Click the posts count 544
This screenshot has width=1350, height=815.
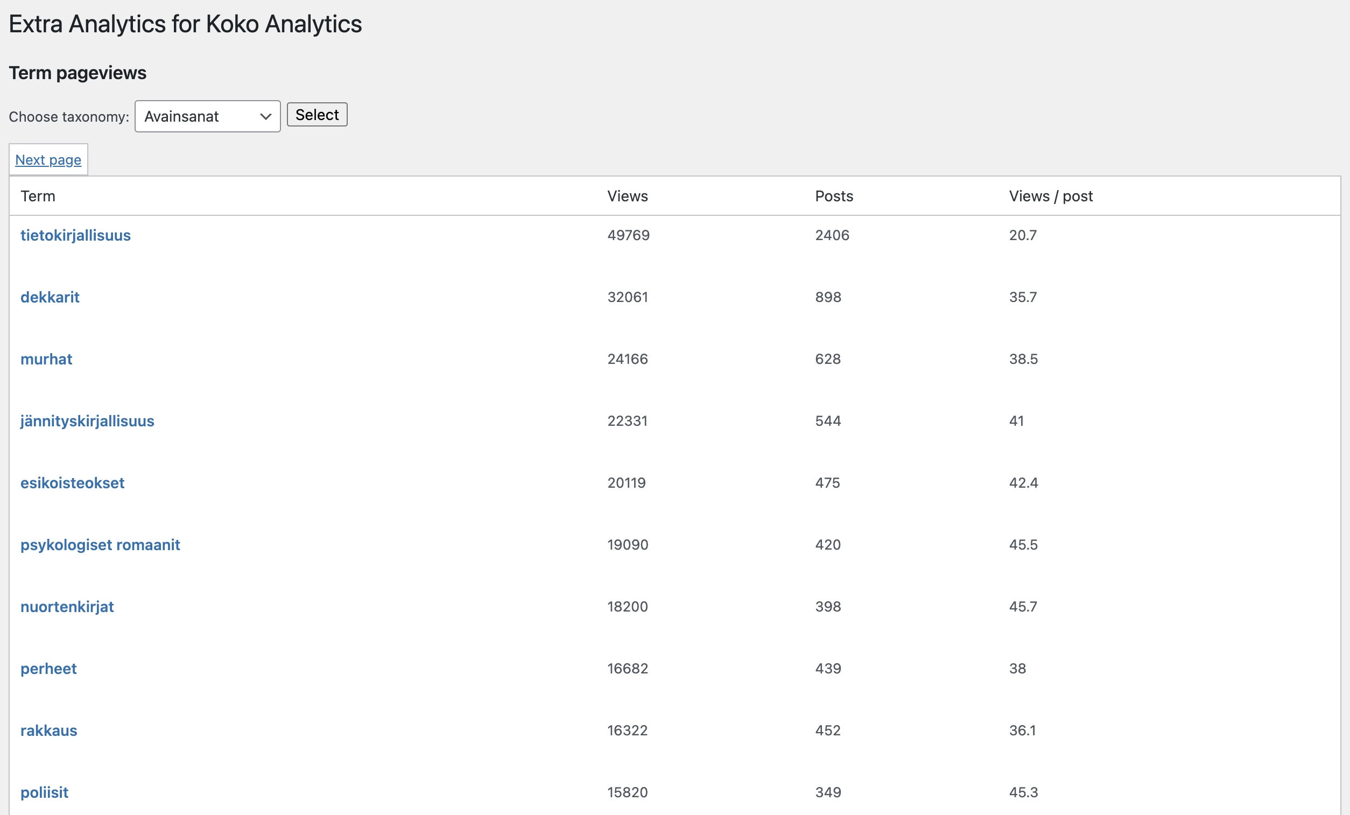(828, 421)
